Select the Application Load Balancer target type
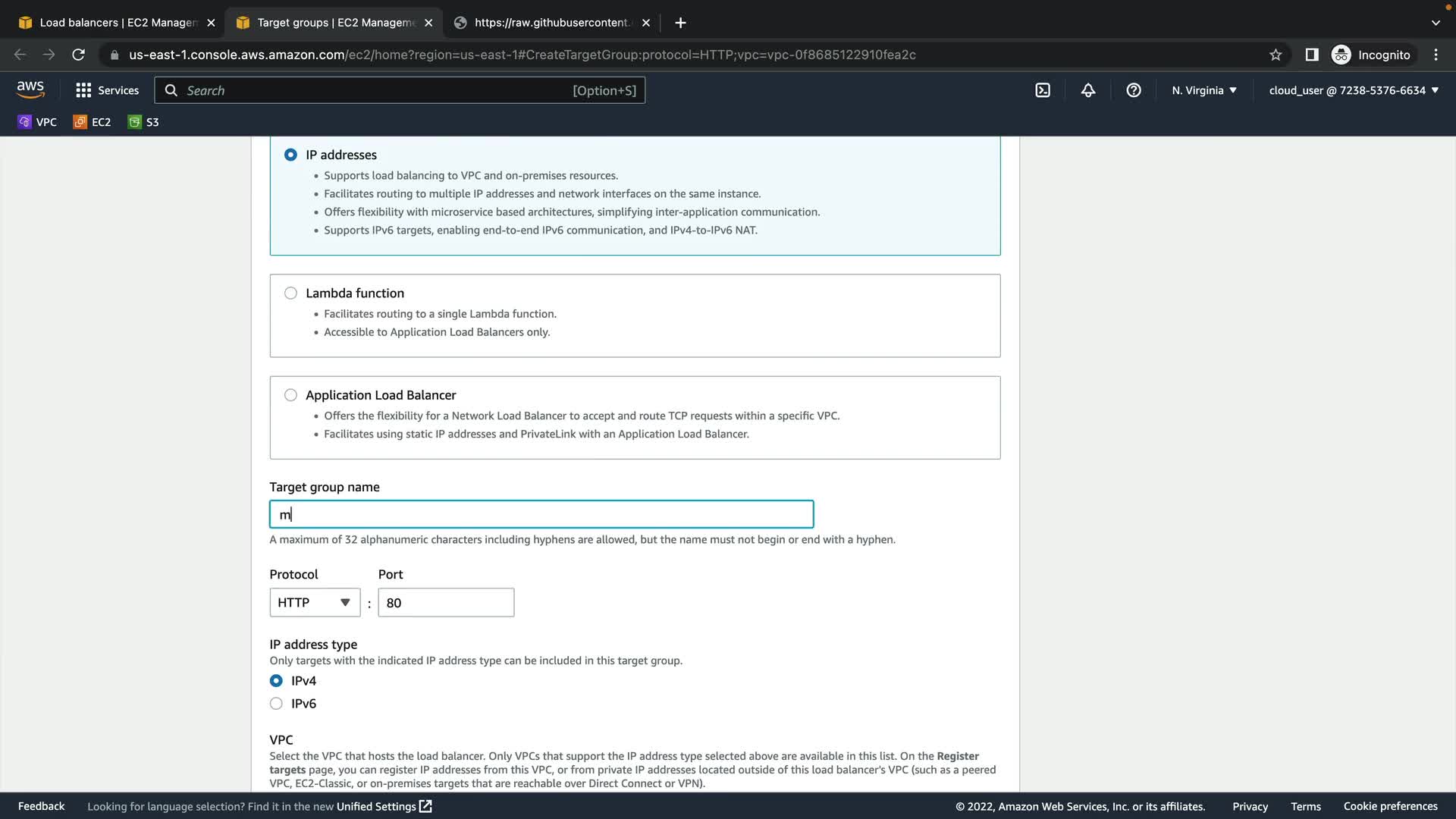1456x819 pixels. coord(290,395)
